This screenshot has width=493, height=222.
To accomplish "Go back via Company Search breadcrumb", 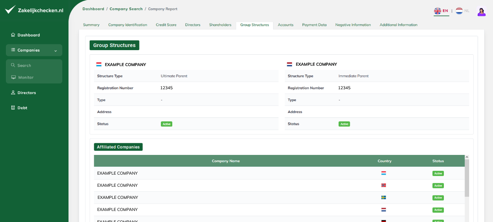I will (x=126, y=9).
